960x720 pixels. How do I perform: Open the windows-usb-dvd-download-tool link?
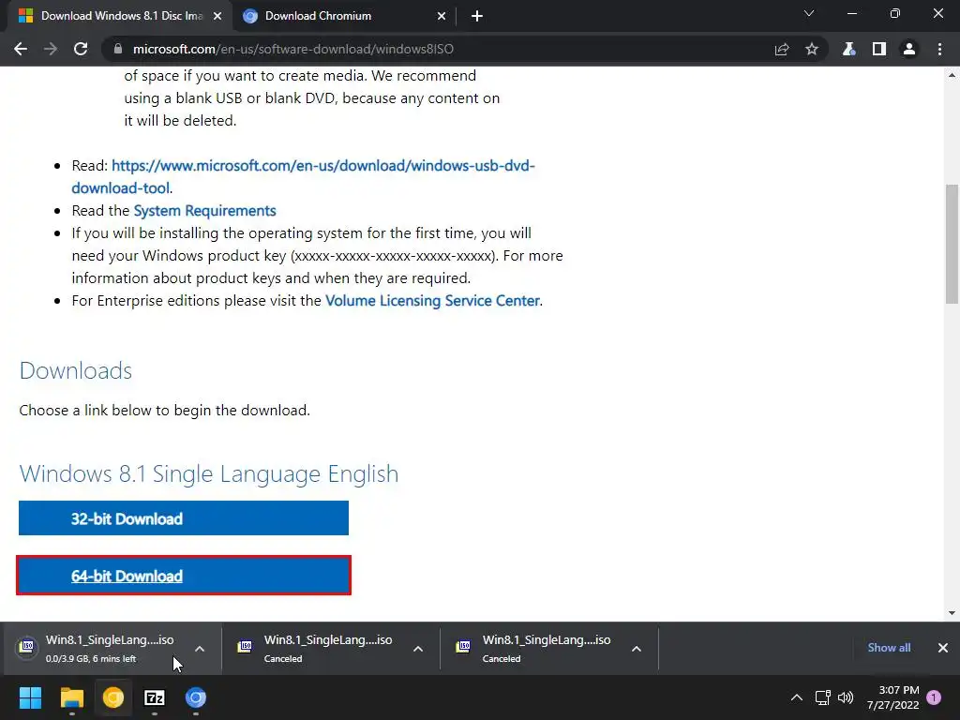click(303, 176)
